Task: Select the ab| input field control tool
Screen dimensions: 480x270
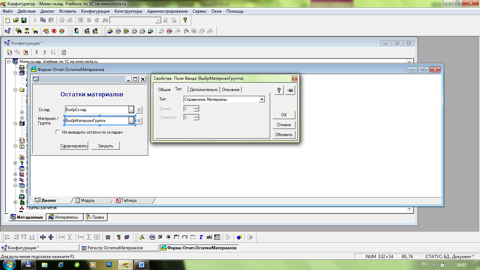Action: coord(209,237)
